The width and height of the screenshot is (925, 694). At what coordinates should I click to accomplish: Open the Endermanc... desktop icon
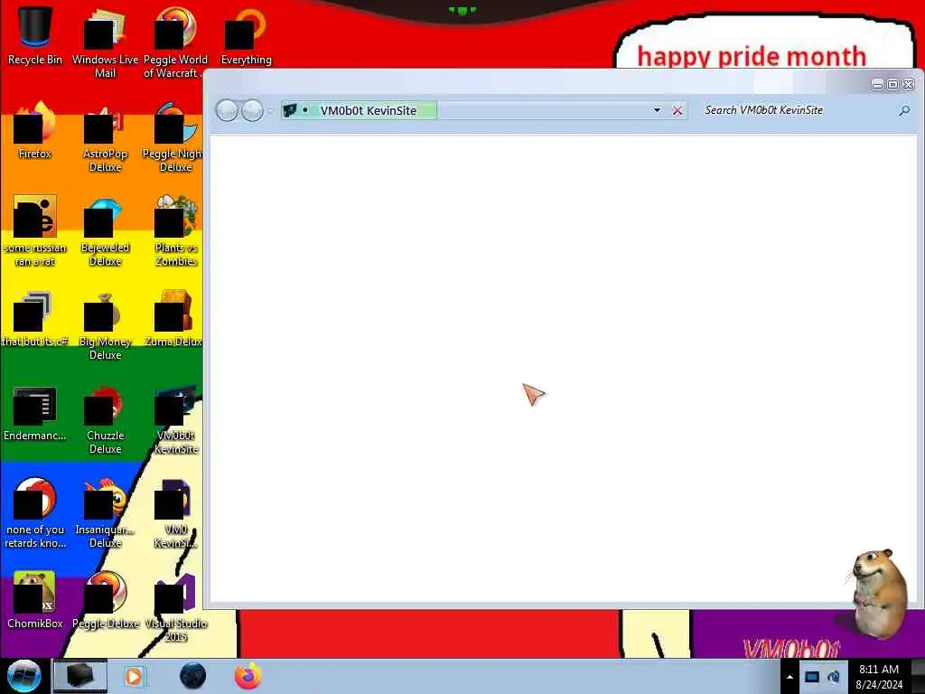coord(35,412)
